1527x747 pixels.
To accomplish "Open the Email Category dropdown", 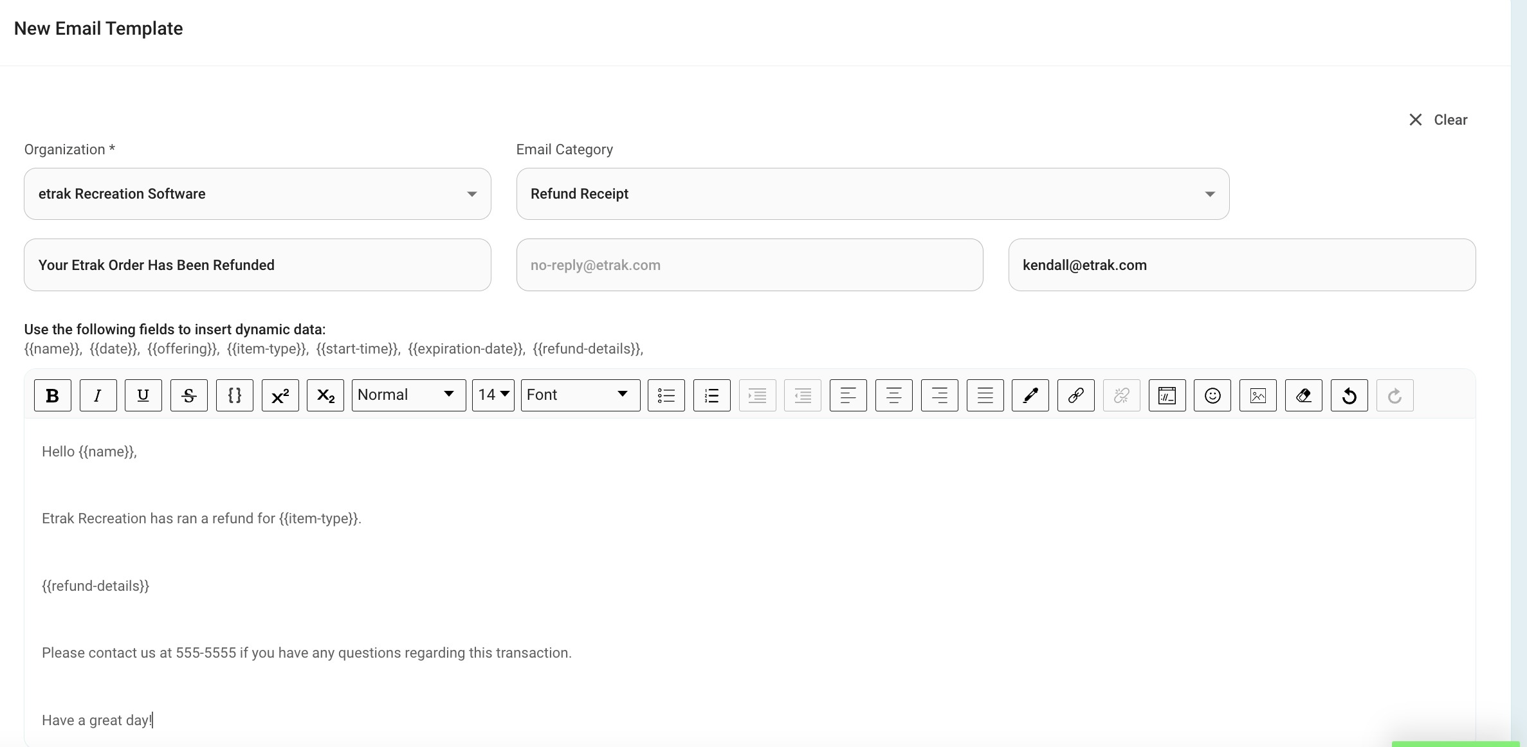I will (873, 194).
